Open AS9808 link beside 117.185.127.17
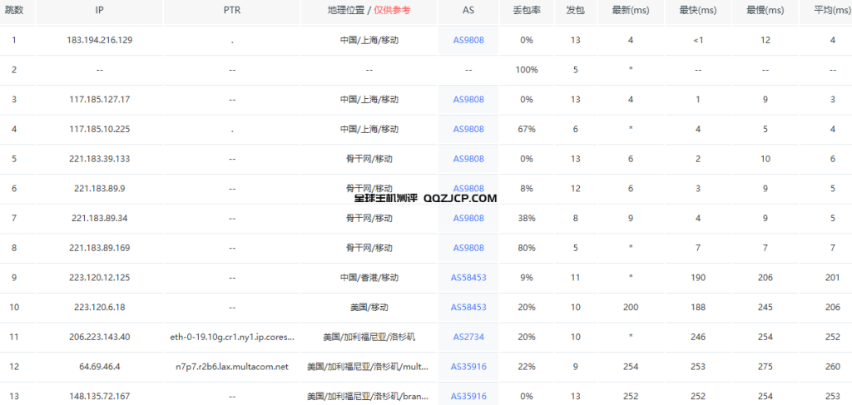This screenshot has height=405, width=852. 468,99
